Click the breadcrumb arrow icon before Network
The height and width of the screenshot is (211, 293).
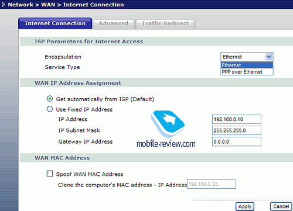coord(3,5)
